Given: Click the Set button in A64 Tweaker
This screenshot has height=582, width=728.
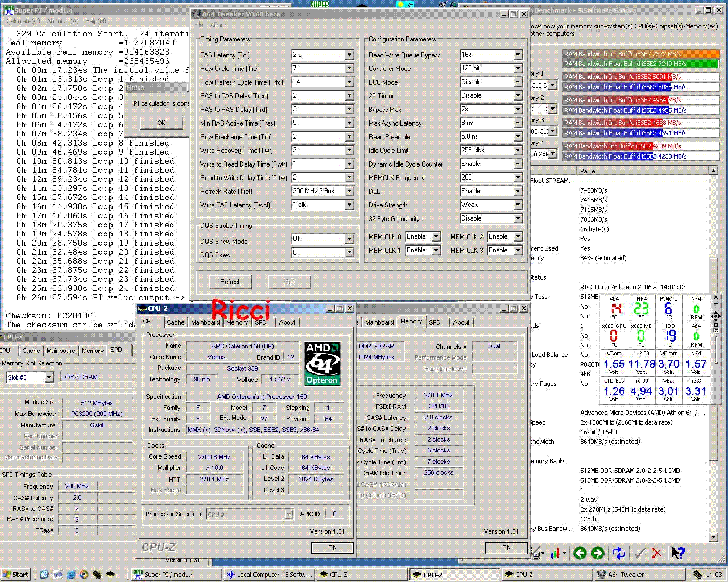Looking at the screenshot, I should [289, 281].
